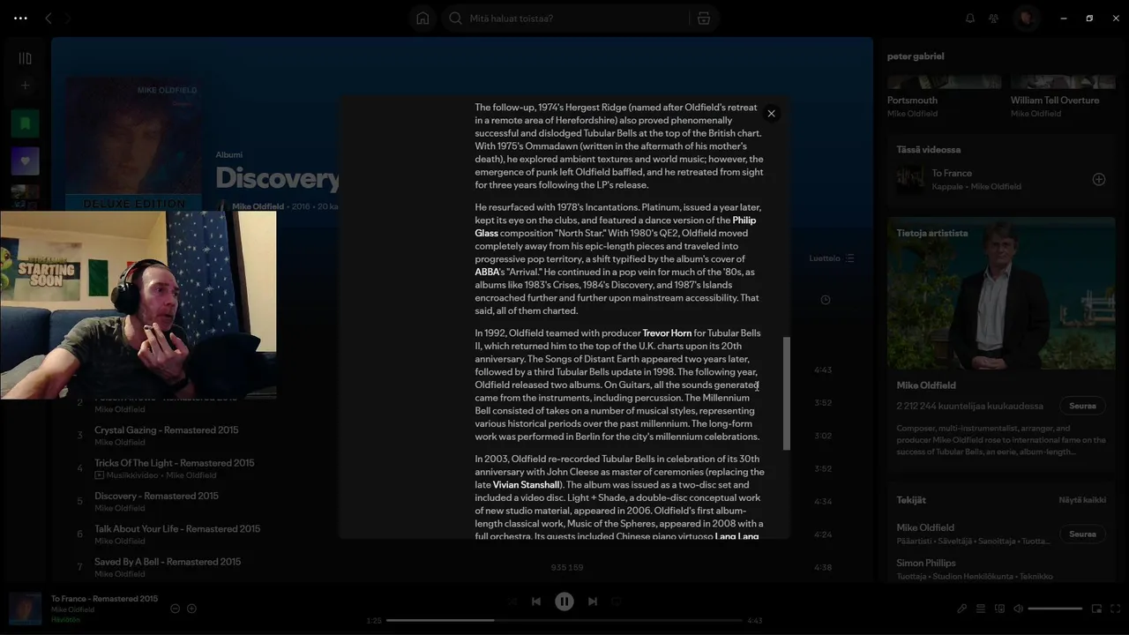Enter full screen with the expand icon
The image size is (1129, 635).
[1116, 609]
